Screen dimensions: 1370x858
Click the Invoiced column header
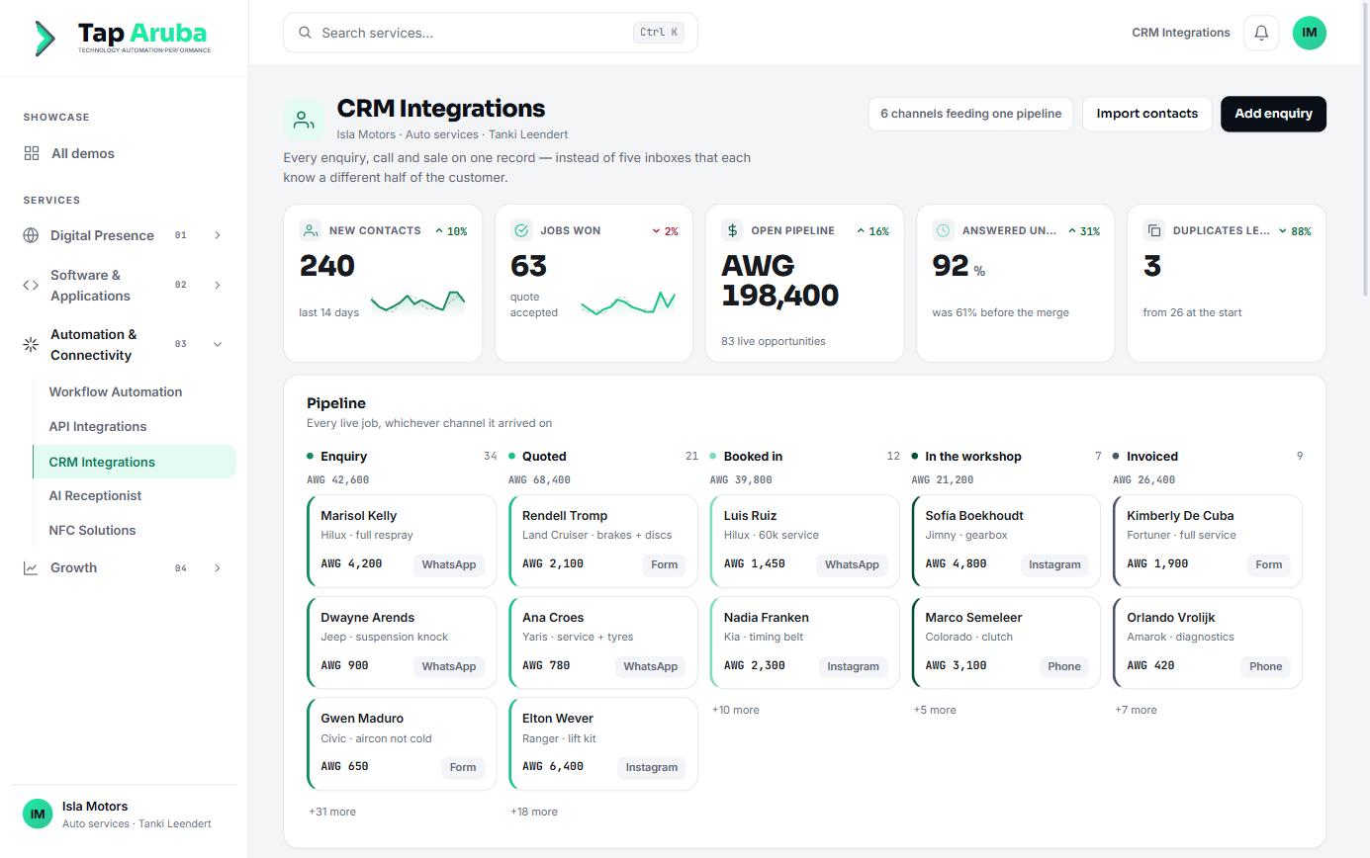(x=1208, y=456)
